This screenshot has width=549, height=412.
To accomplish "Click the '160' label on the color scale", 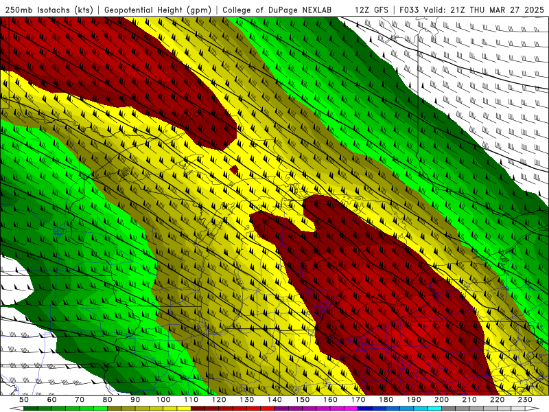I will point(330,400).
